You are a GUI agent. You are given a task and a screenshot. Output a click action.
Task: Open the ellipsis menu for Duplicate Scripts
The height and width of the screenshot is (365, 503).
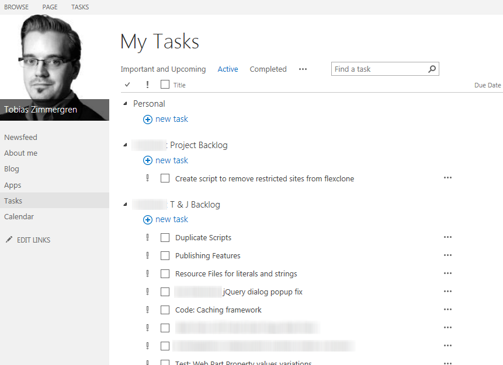click(448, 237)
